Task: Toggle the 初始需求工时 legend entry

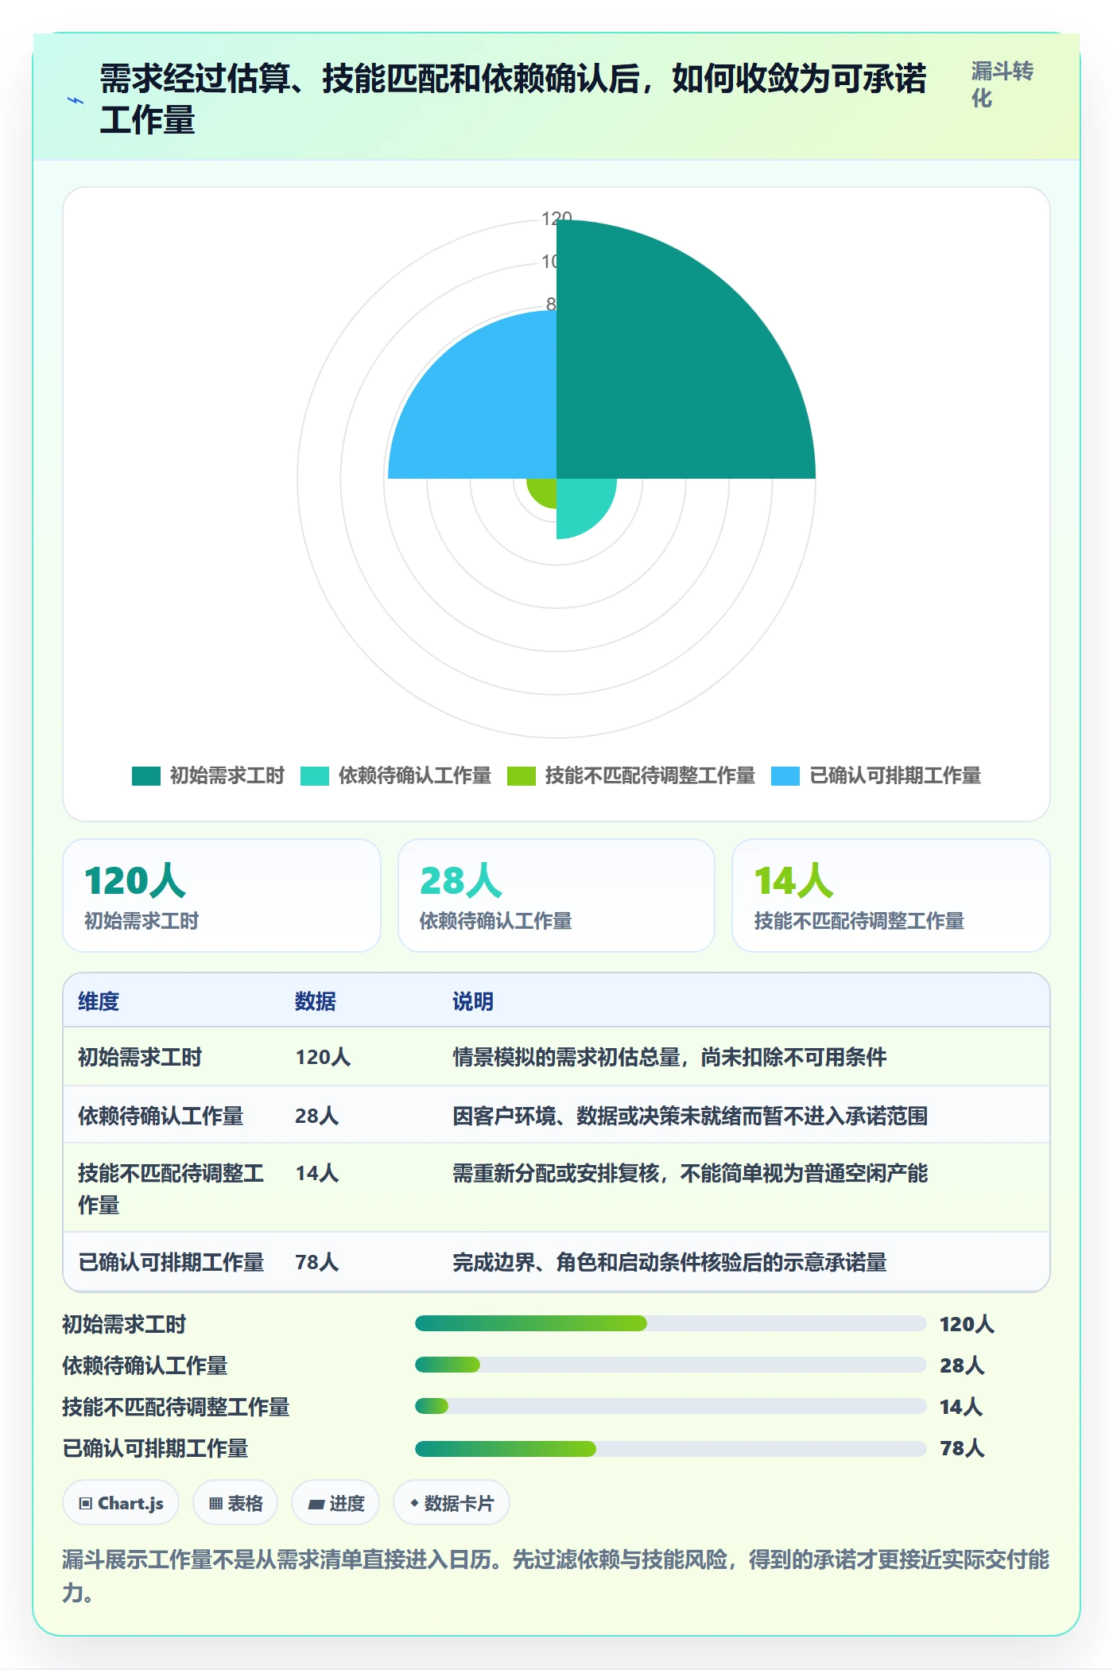Action: [x=208, y=775]
